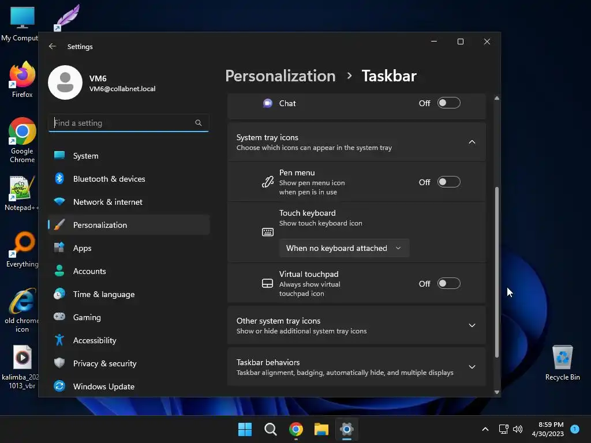Open the Gaming settings category
The width and height of the screenshot is (591, 443).
coord(129,317)
